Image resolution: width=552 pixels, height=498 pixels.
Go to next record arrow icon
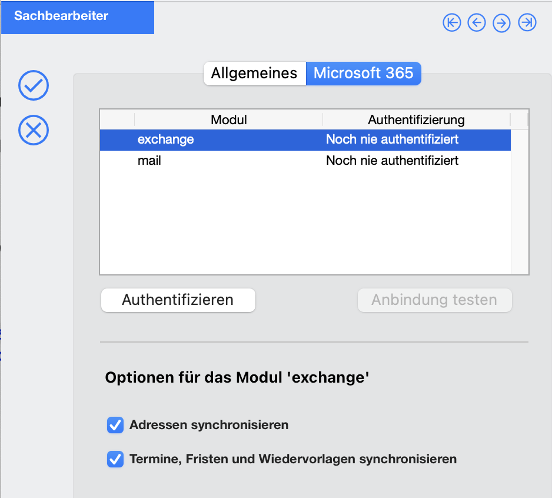click(501, 23)
